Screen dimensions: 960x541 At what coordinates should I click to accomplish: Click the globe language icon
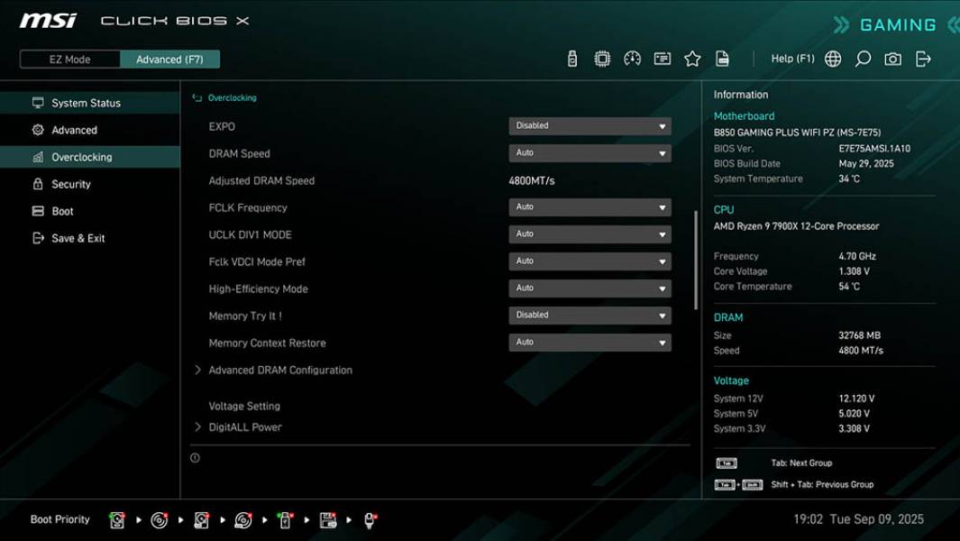point(832,58)
